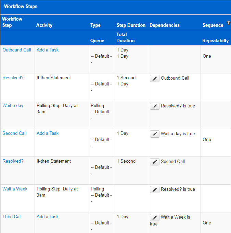The height and width of the screenshot is (233, 231).
Task: Click the Total Duration column header
Action: point(126,37)
